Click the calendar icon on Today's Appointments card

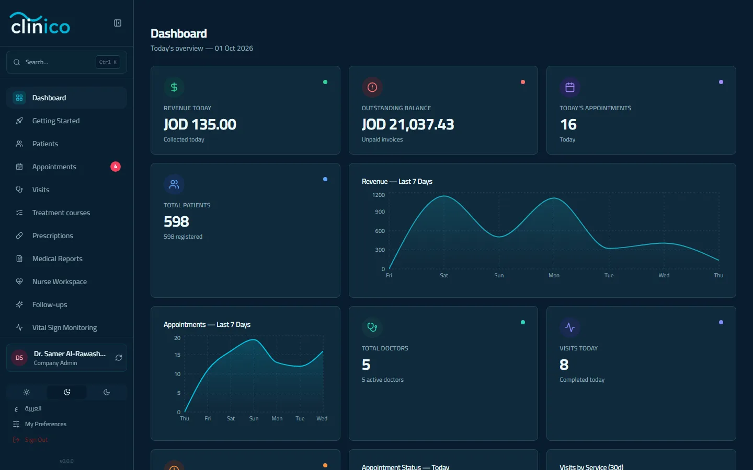click(x=570, y=87)
